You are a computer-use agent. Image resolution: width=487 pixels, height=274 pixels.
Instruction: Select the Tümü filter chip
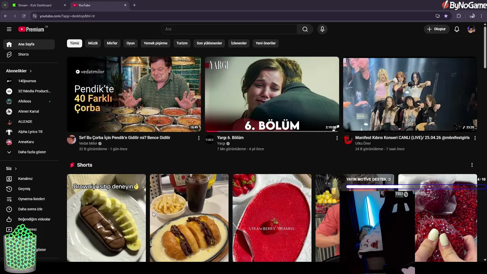[75, 43]
